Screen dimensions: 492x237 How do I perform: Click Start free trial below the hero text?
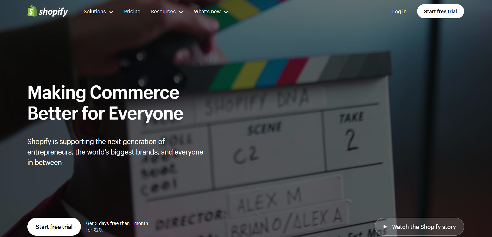[x=54, y=227]
